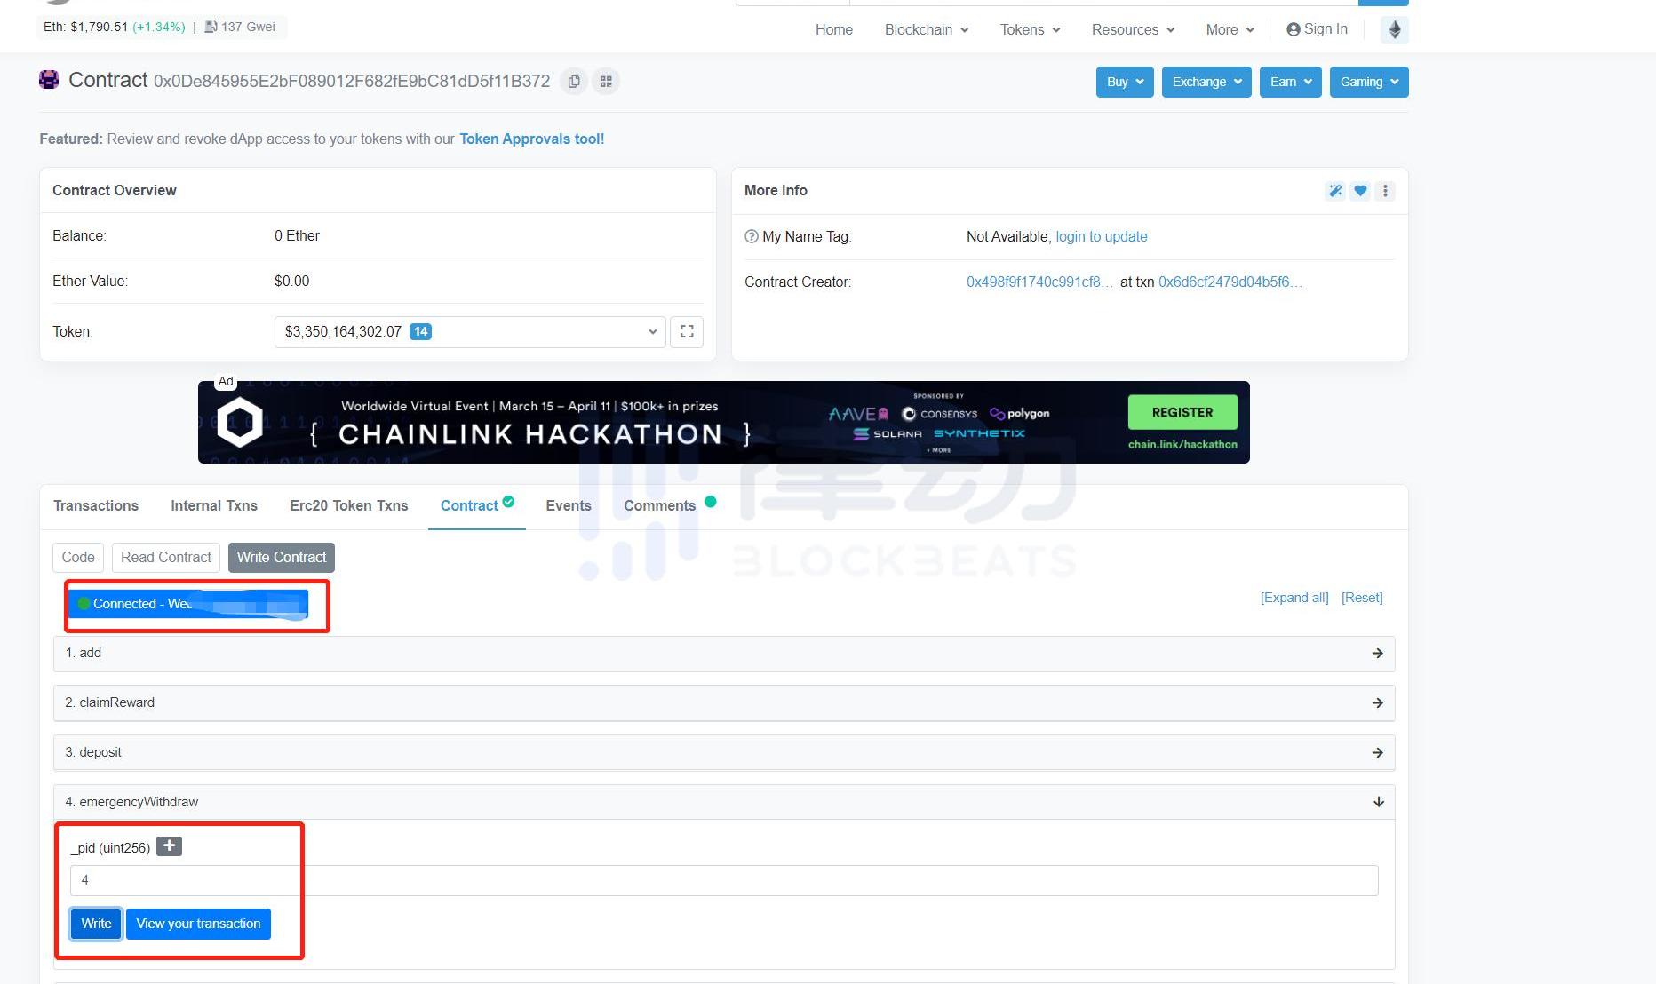
Task: Copy the contract address to clipboard
Action: click(574, 82)
